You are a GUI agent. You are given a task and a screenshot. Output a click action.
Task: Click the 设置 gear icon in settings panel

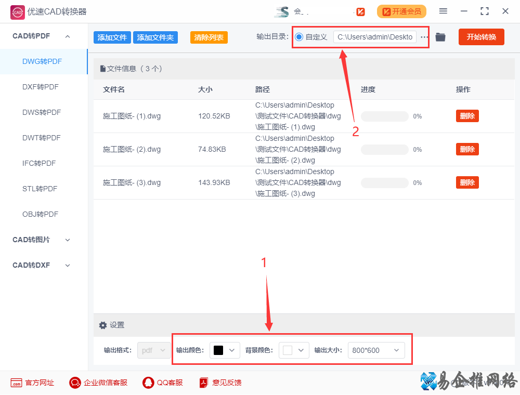click(103, 325)
